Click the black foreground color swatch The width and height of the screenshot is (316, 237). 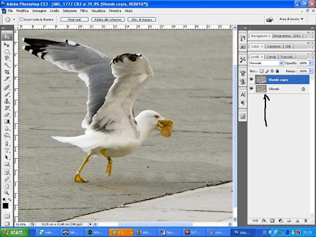[6, 206]
